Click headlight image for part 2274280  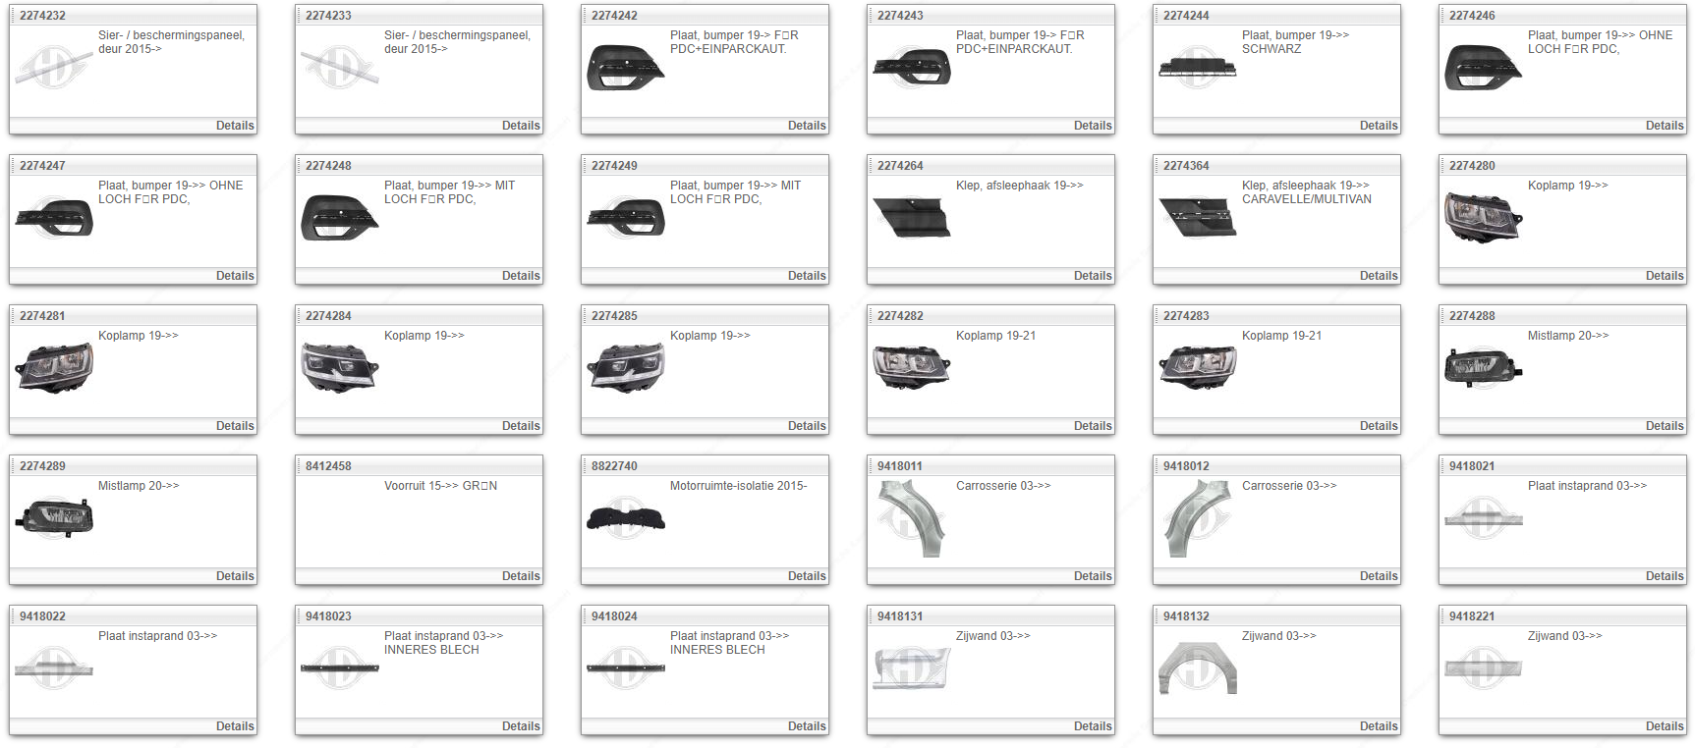coord(1483,217)
